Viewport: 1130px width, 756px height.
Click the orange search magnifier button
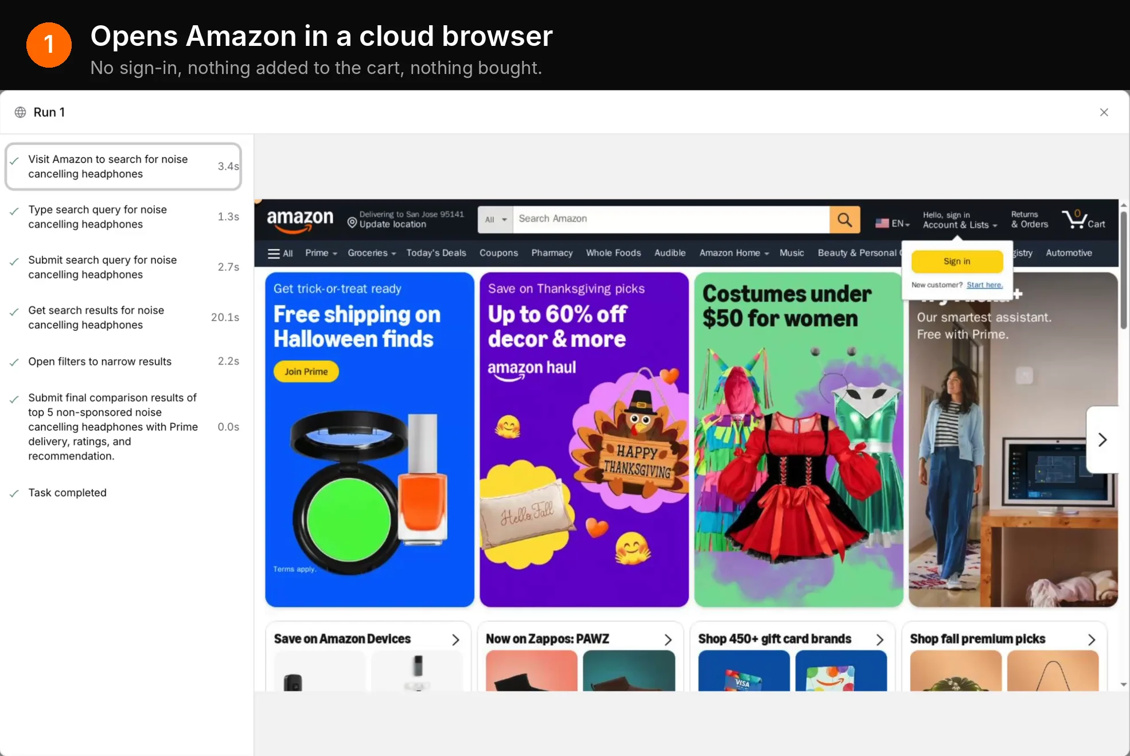pyautogui.click(x=844, y=219)
